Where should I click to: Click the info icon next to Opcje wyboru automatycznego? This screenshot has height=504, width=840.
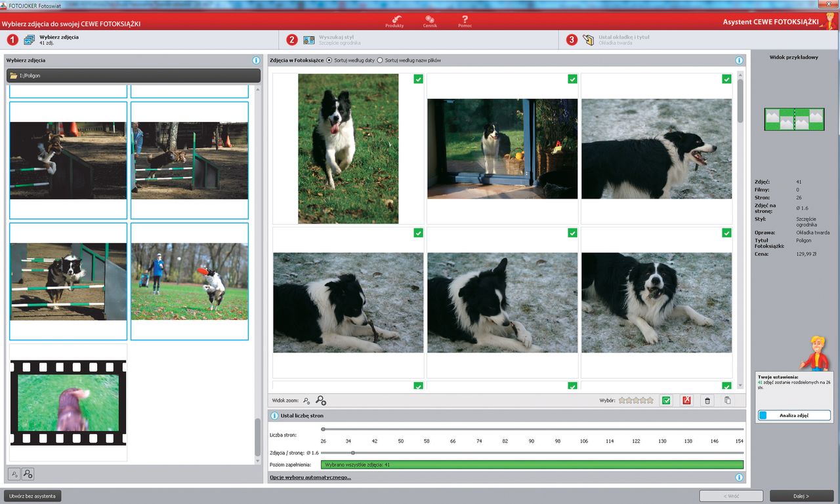(x=740, y=478)
